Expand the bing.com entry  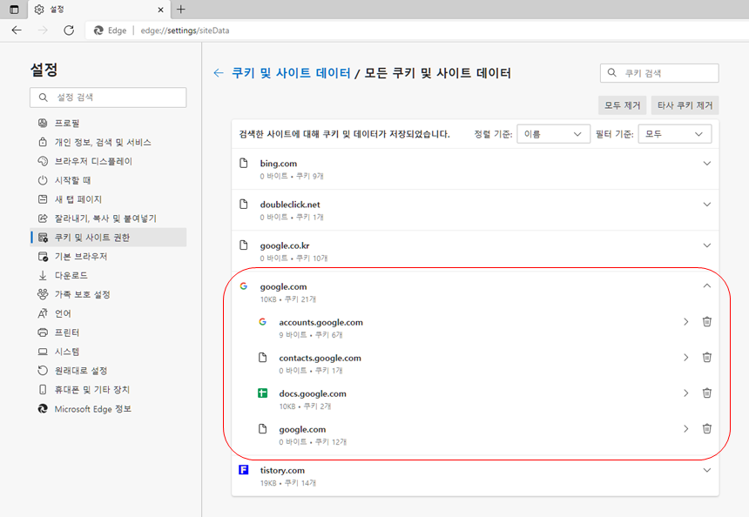click(x=707, y=164)
